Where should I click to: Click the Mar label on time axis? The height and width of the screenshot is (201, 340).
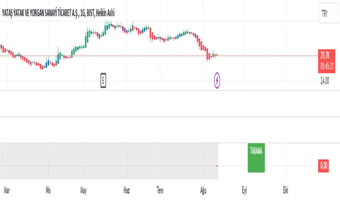(7, 190)
